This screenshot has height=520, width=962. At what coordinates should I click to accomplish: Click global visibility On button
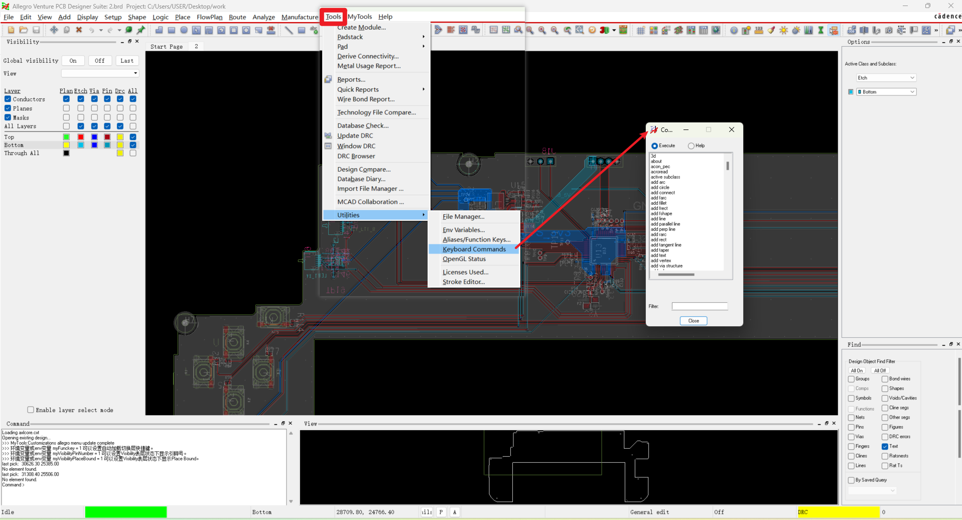point(73,61)
